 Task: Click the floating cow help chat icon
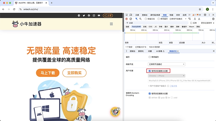[115, 112]
